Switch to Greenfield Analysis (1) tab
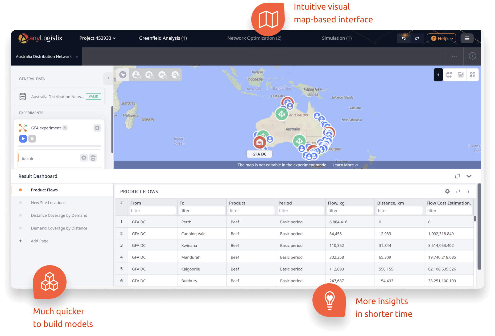 pyautogui.click(x=163, y=38)
